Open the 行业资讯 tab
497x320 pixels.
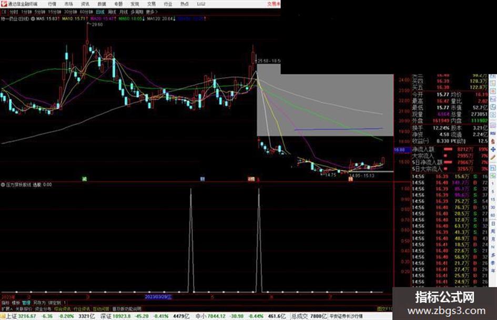82,308
